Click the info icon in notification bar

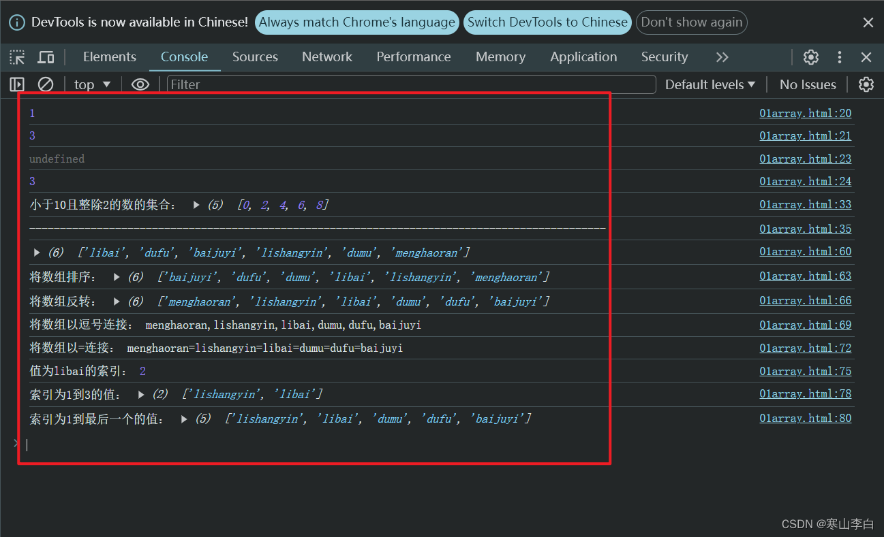click(x=17, y=22)
